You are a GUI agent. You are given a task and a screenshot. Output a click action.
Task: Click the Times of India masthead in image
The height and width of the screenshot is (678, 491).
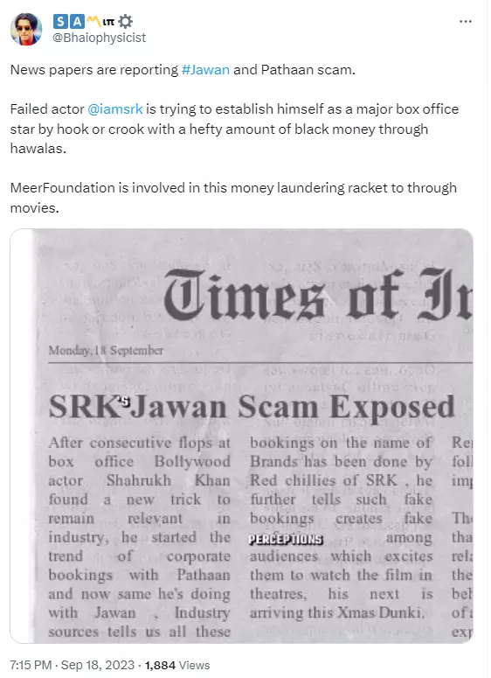coord(318,294)
